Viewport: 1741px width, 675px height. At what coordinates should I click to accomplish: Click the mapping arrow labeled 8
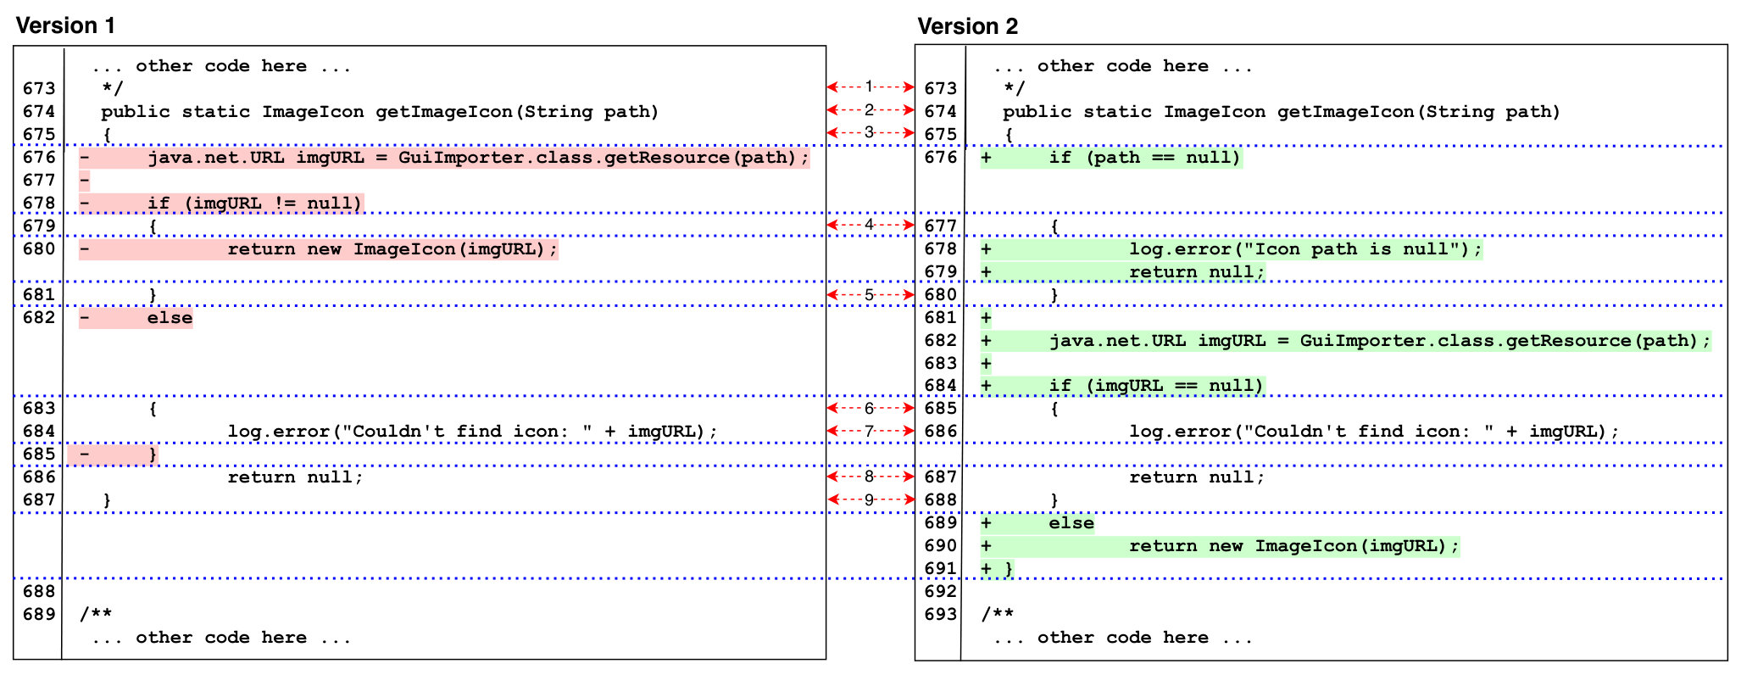click(870, 477)
